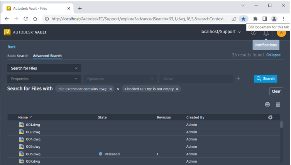Click the browser address bar URL
Viewport: 291px width, 165px height.
click(x=139, y=19)
